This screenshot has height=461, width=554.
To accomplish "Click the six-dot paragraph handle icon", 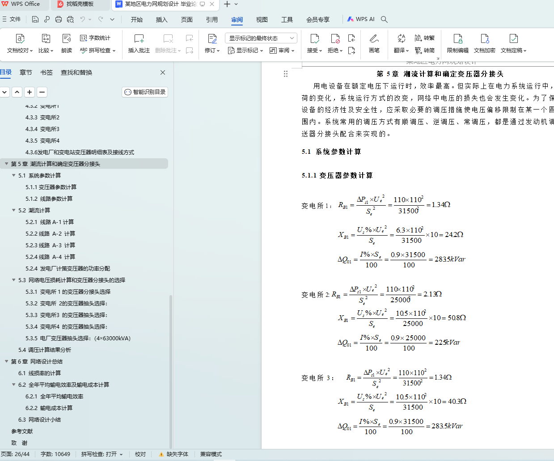I will (286, 74).
